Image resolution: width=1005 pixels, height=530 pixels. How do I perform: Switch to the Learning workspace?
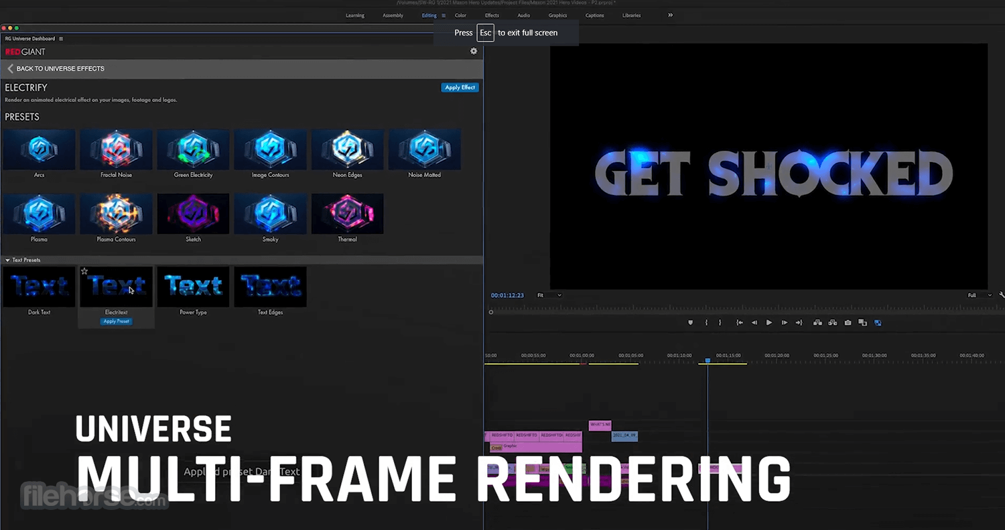pos(355,15)
